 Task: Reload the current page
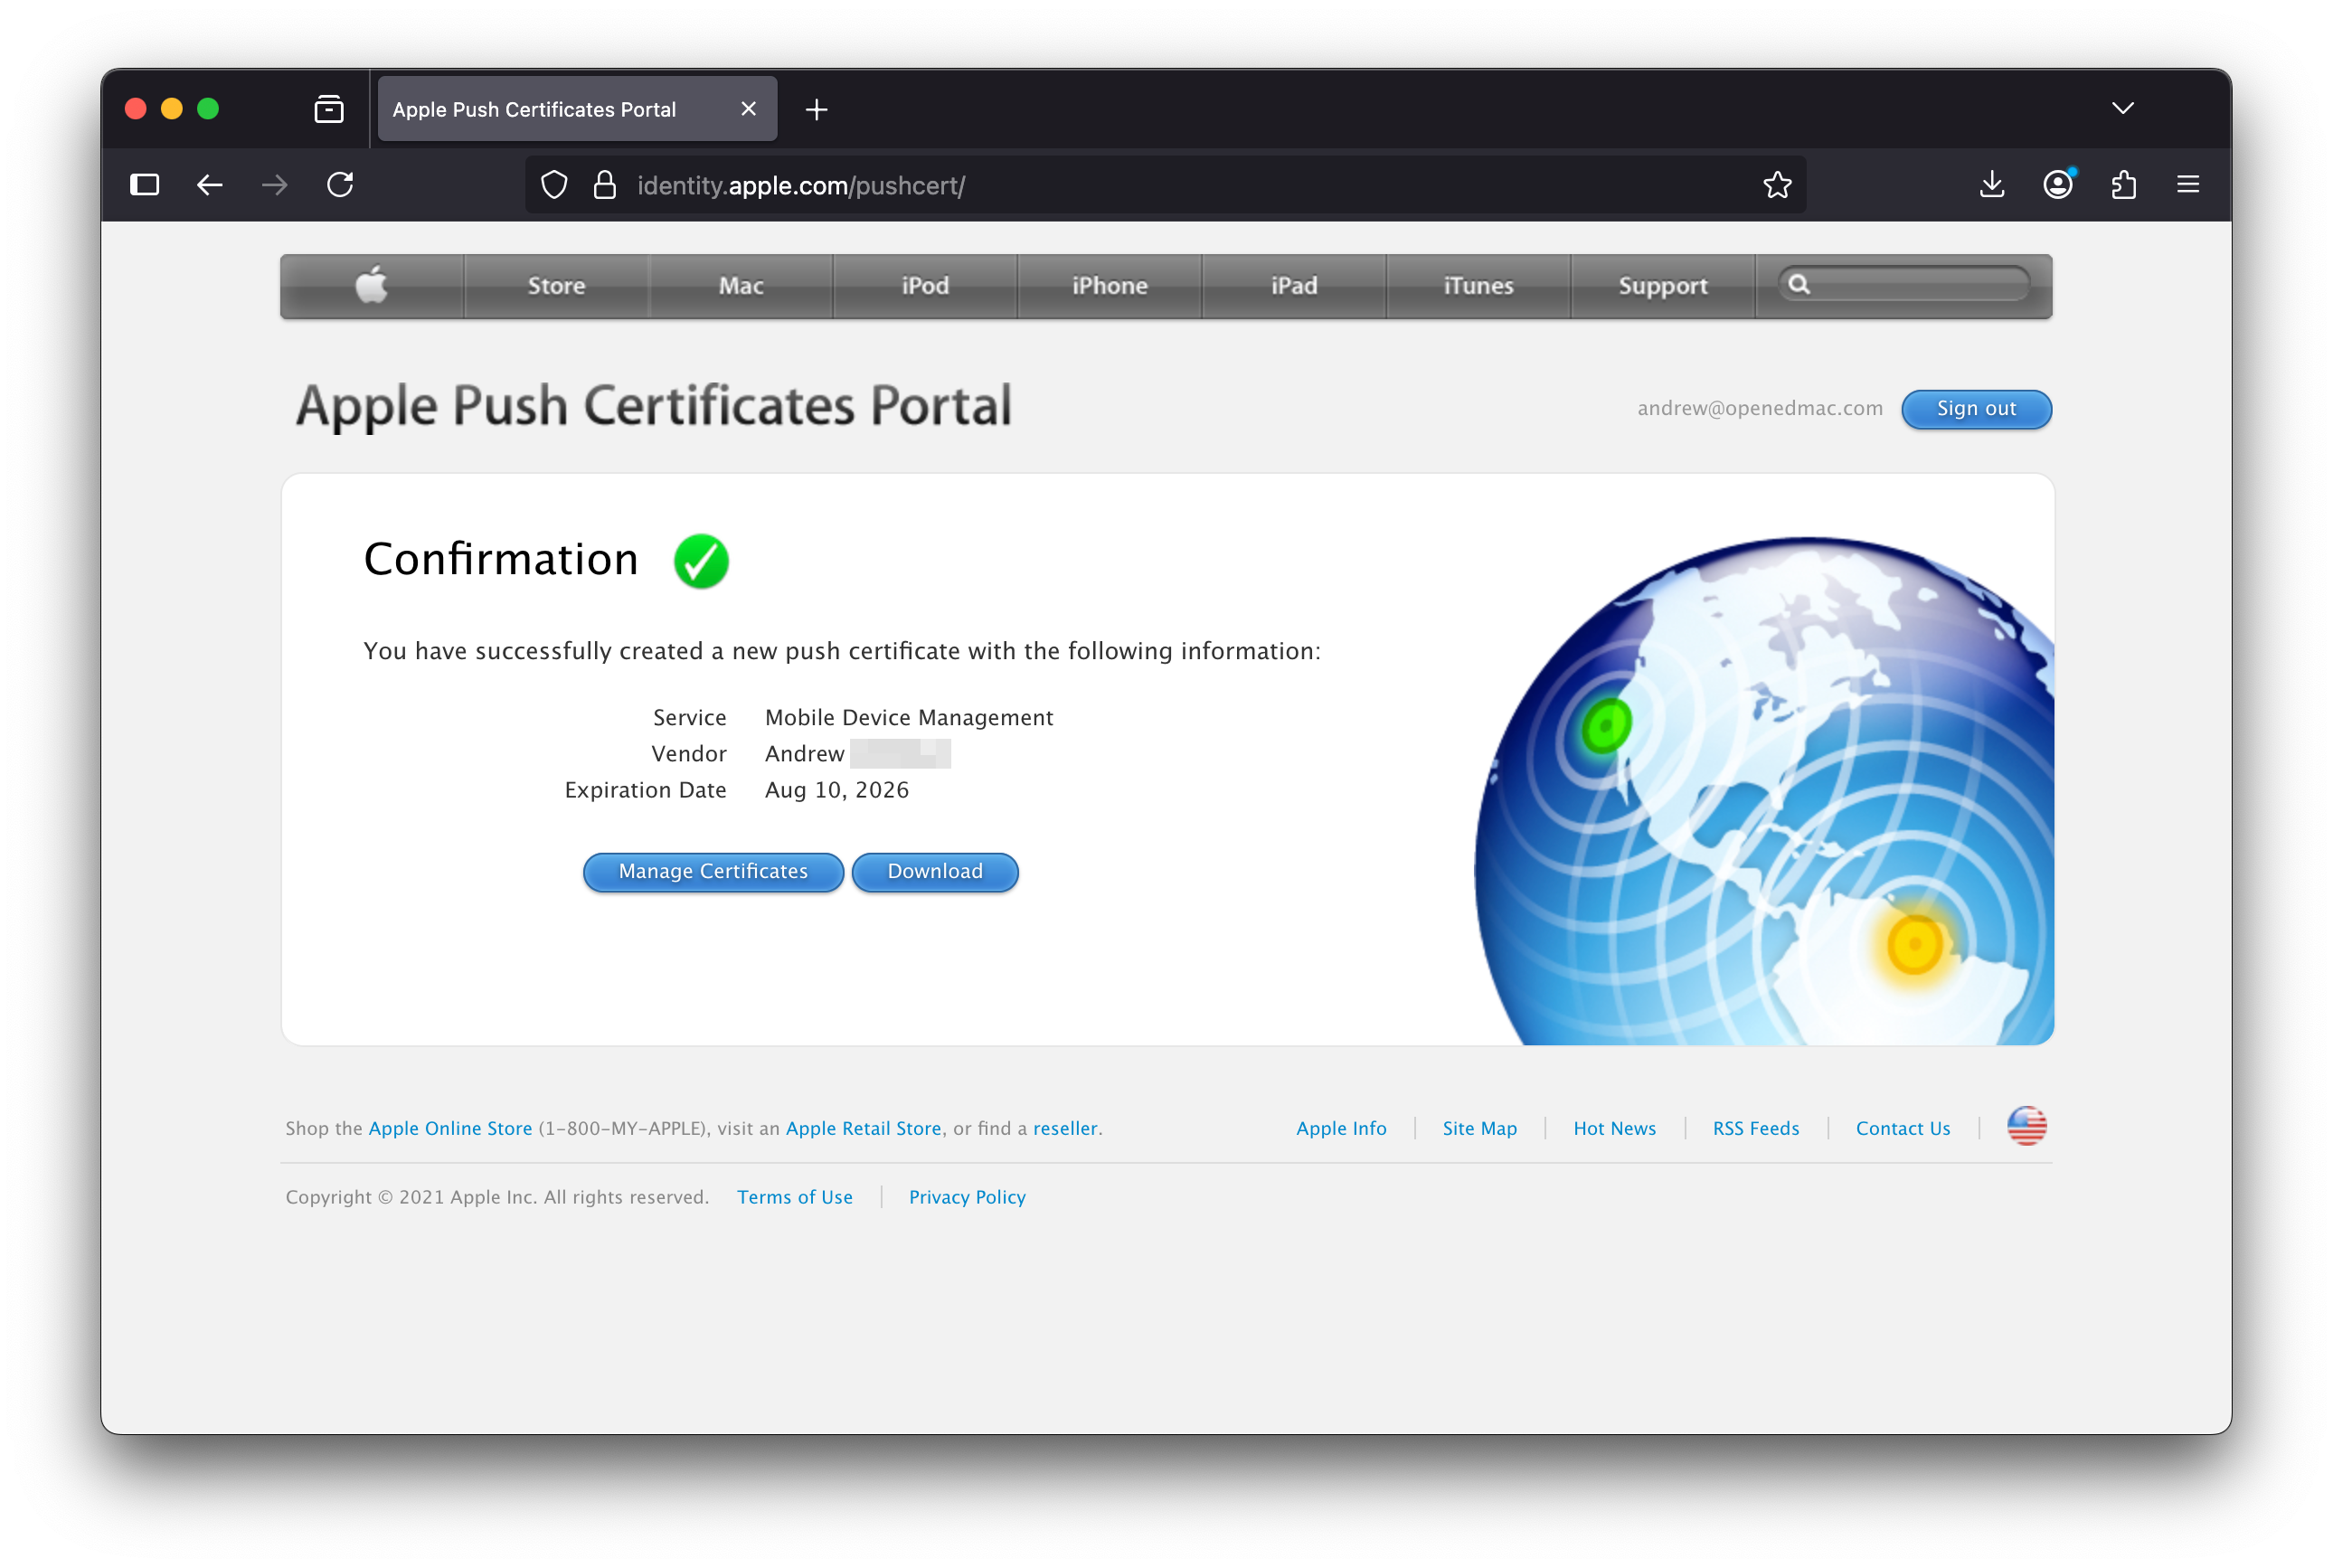point(340,185)
